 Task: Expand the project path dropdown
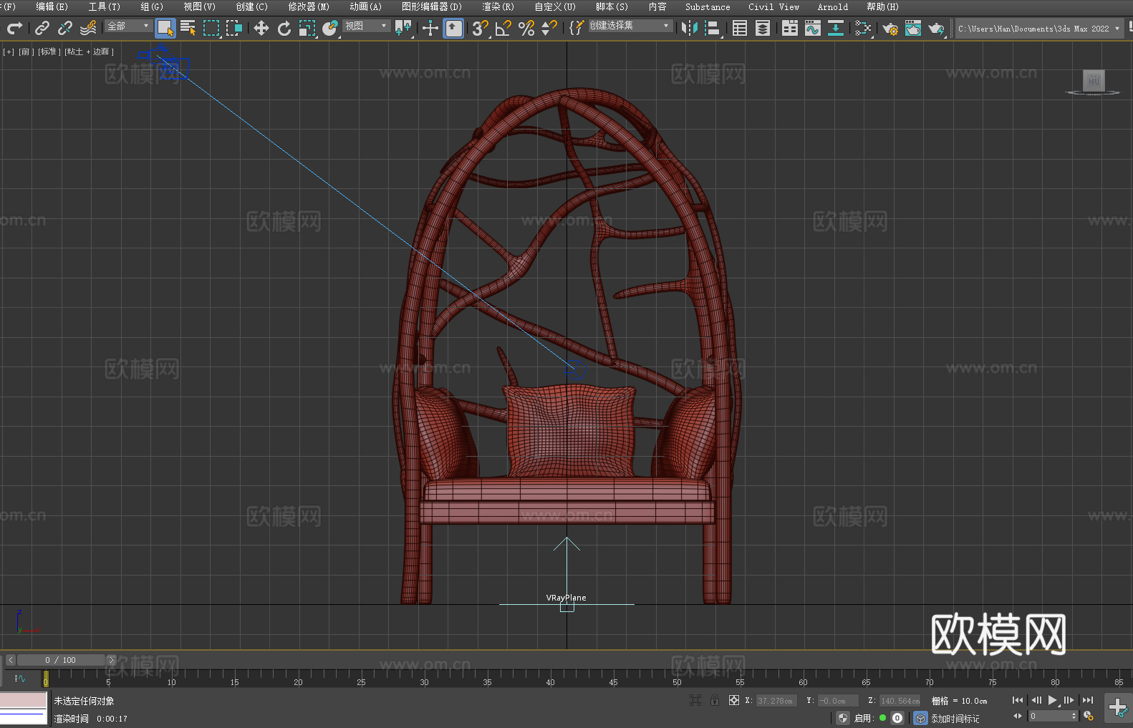click(x=1117, y=29)
